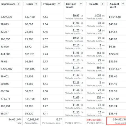Click the [2] footnote icon next to 105 results
The image size is (126, 126).
pyautogui.click(x=103, y=98)
